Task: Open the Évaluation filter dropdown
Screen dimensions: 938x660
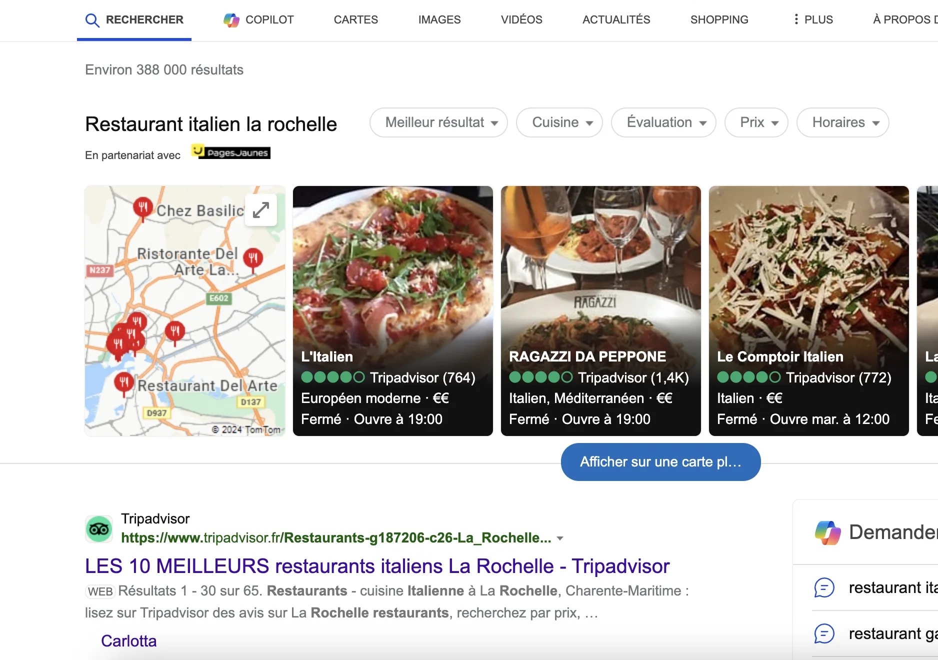Action: pos(663,122)
